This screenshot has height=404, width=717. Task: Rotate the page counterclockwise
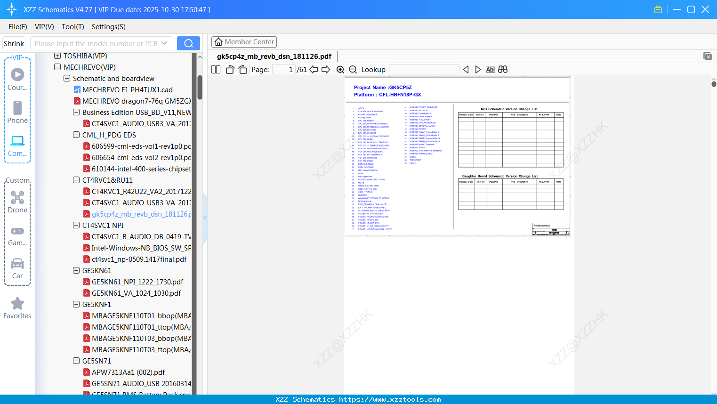tap(230, 69)
